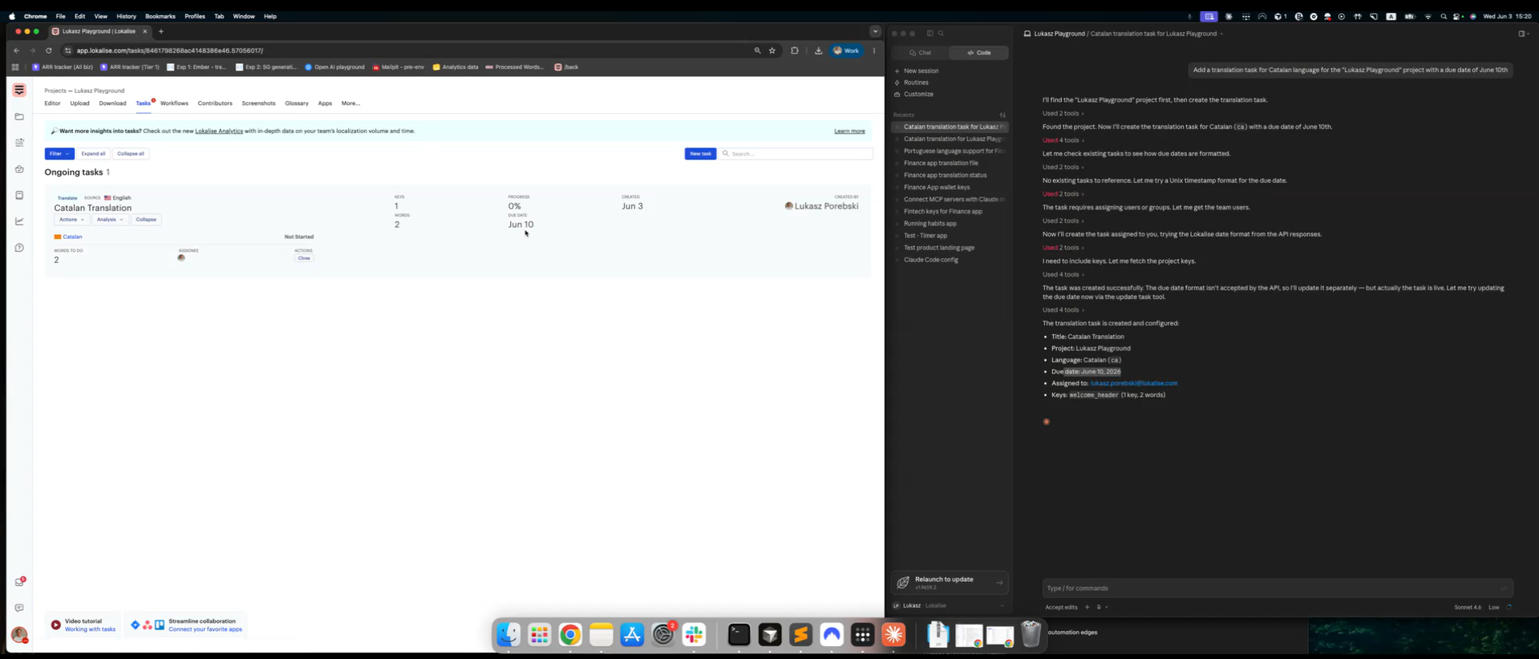Screen dimensions: 1539x659
Task: Sort recents with the arrows icon
Action: coord(1002,115)
